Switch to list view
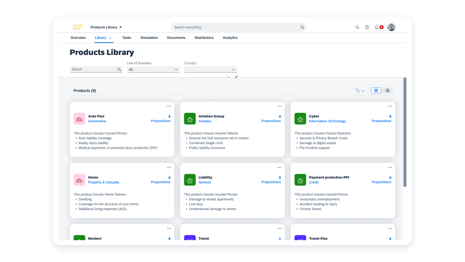The width and height of the screenshot is (465, 262). [387, 91]
